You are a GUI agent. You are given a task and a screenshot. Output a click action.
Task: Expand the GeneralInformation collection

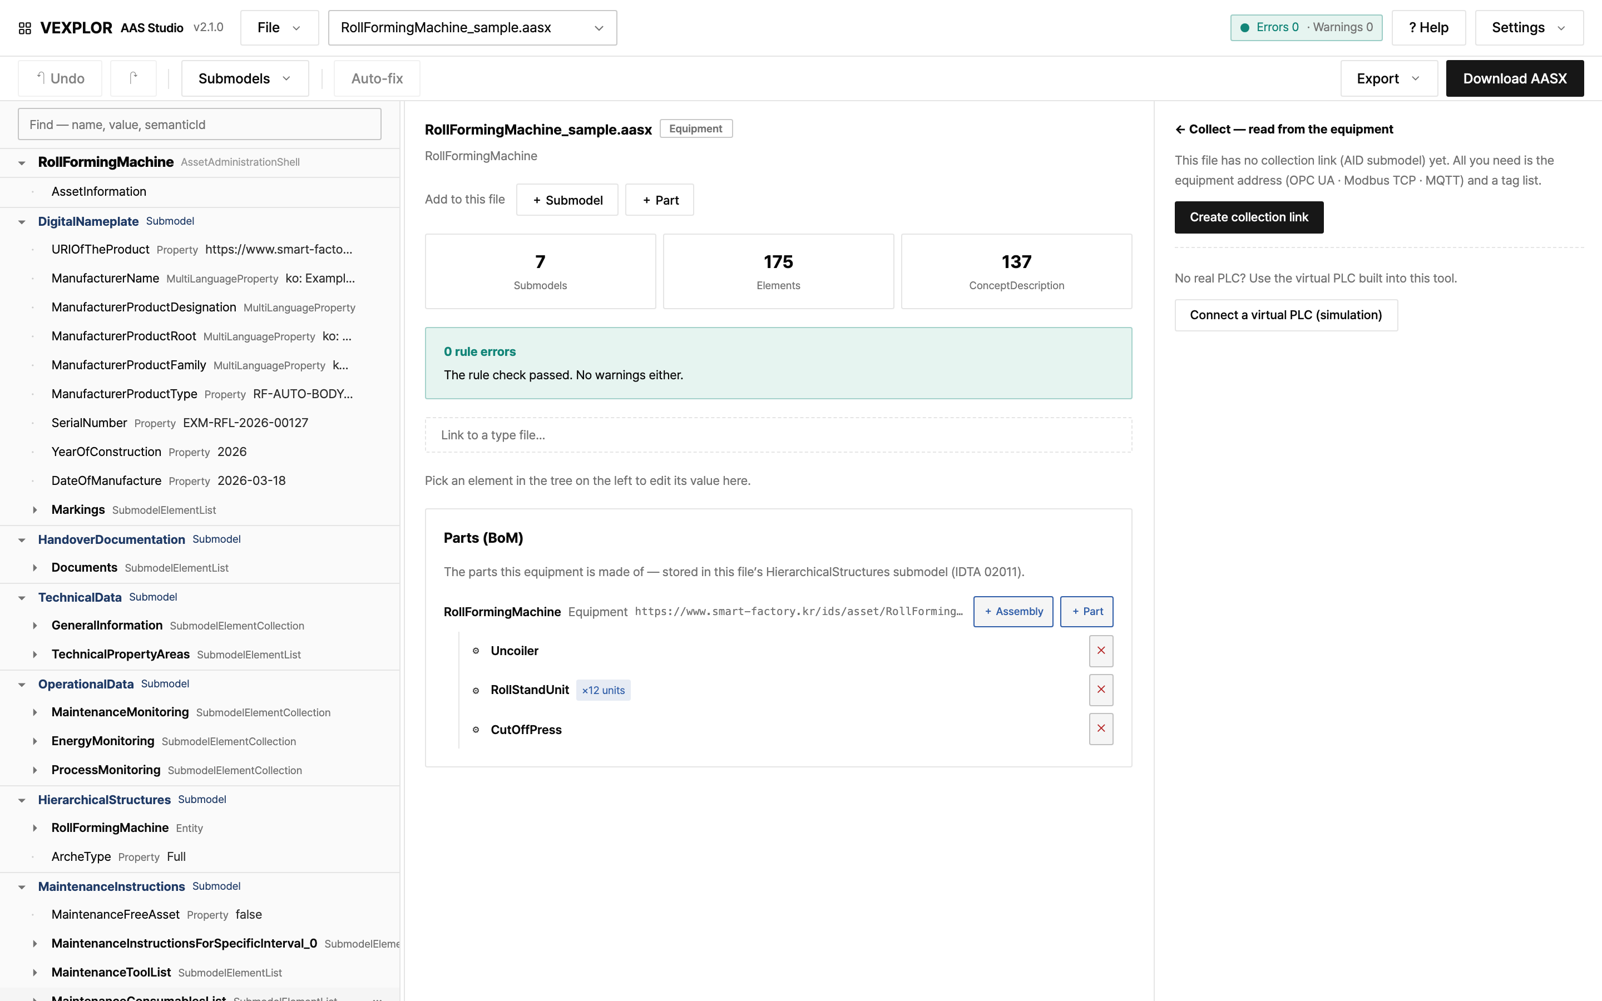click(x=35, y=626)
